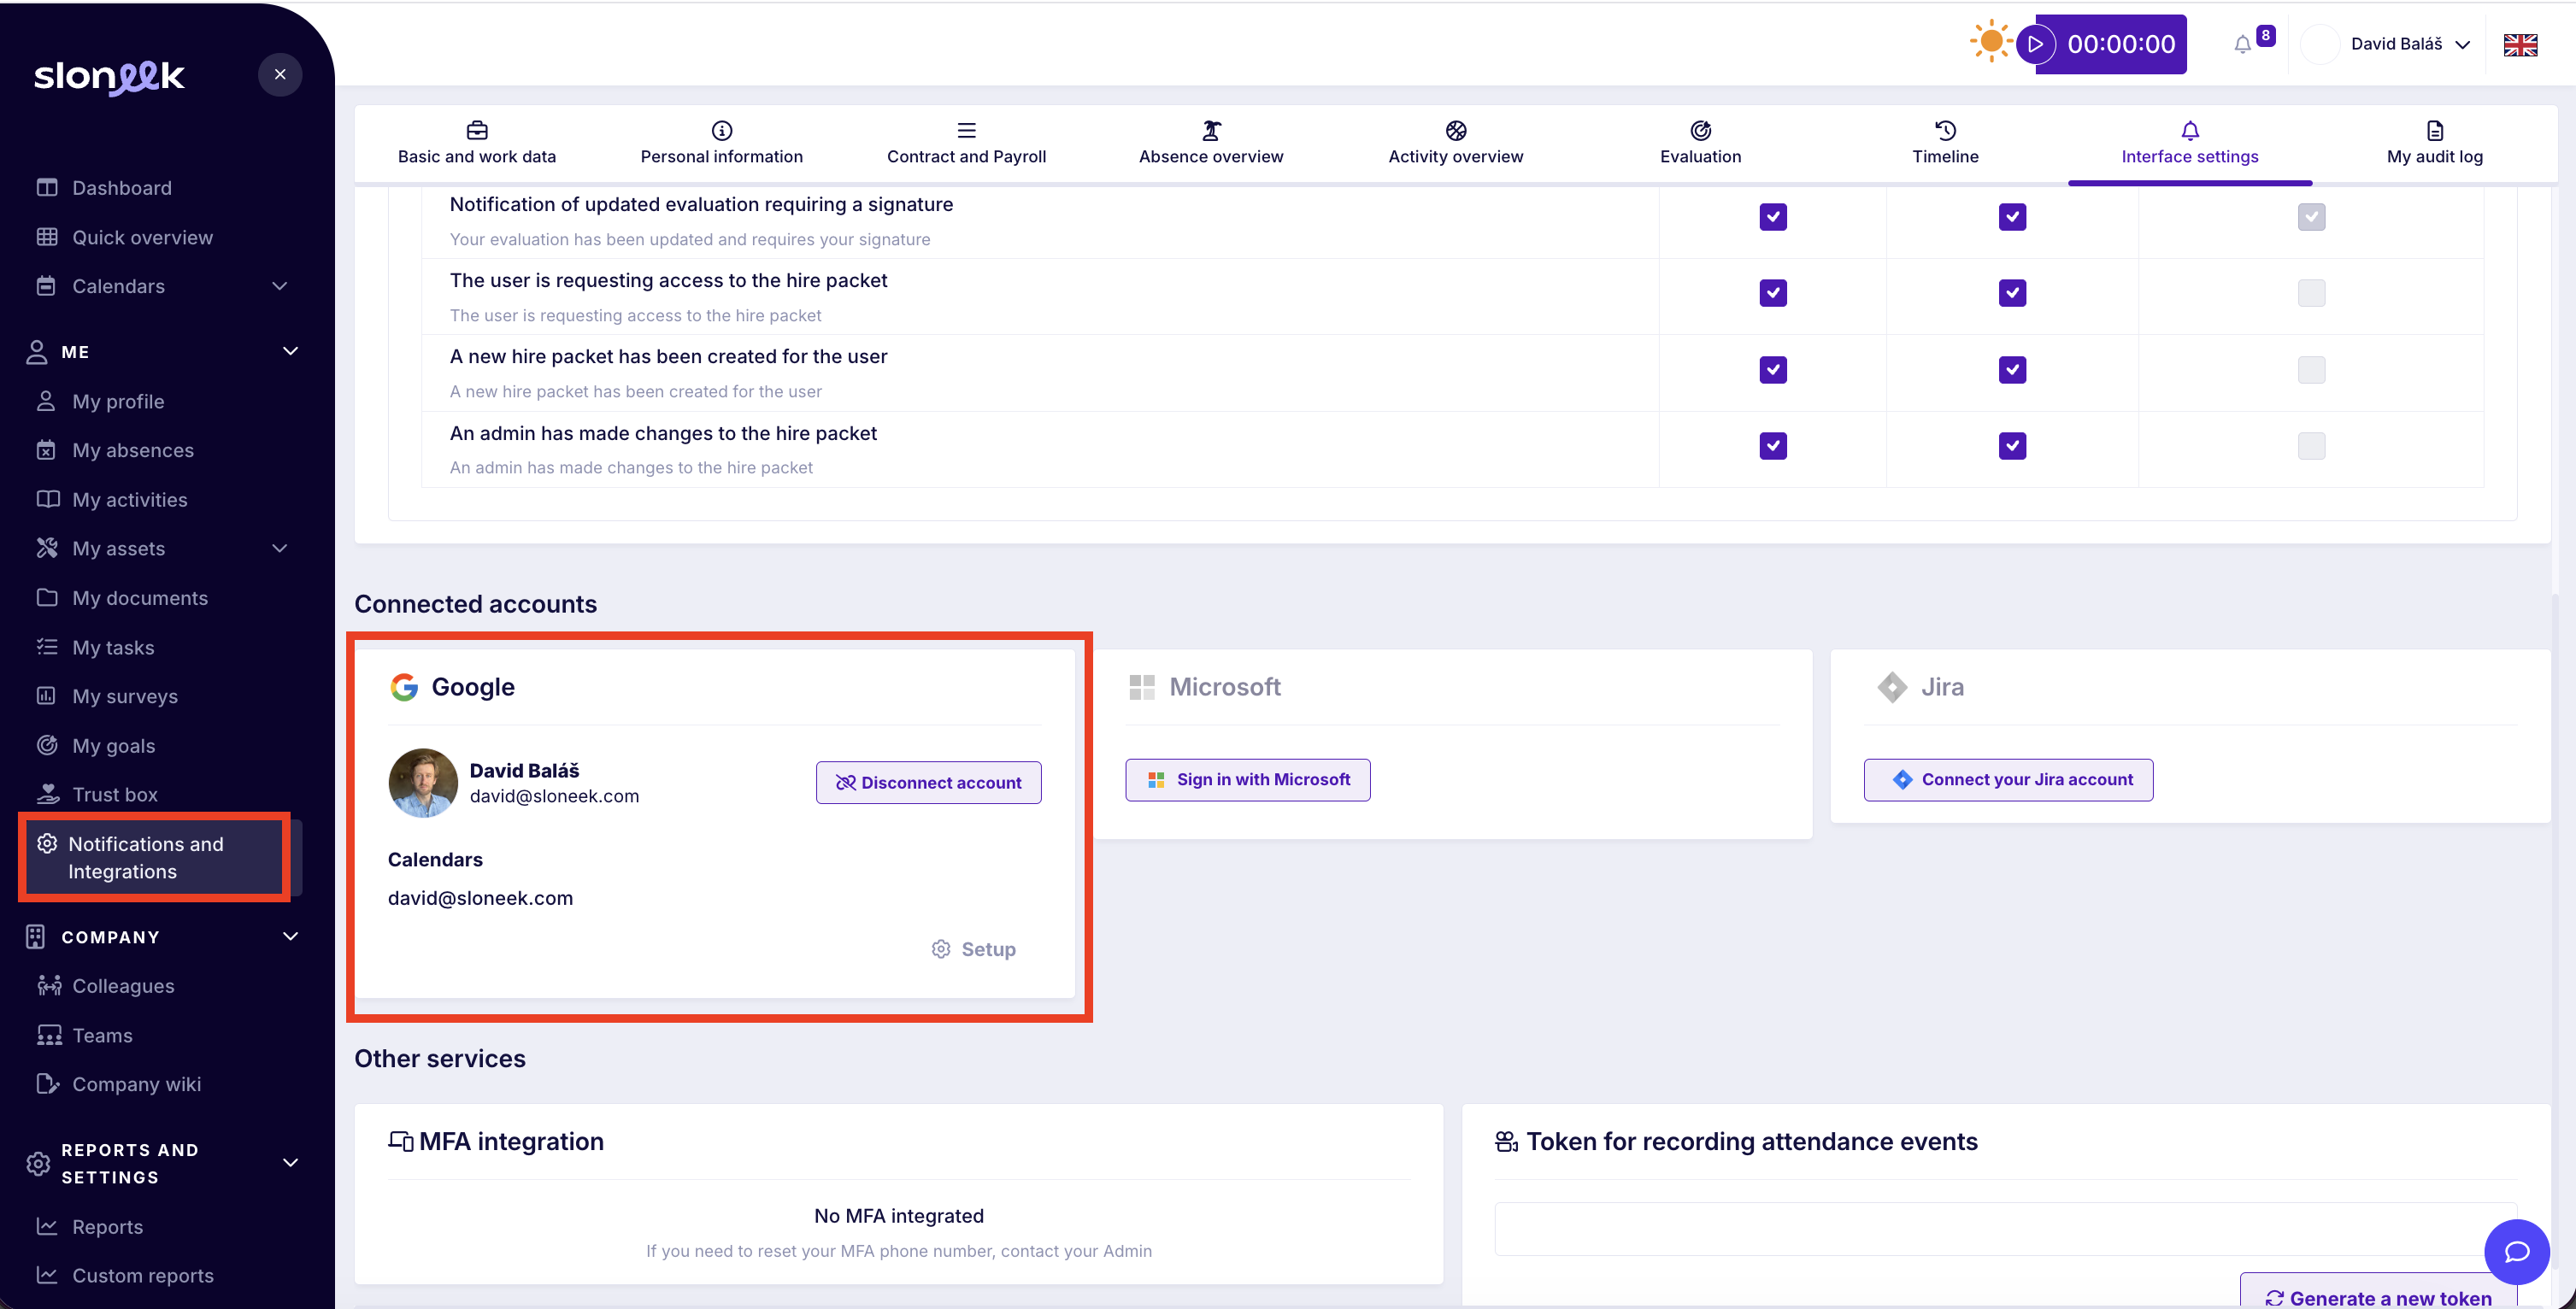Collapse the sidebar with the X button

(280, 74)
